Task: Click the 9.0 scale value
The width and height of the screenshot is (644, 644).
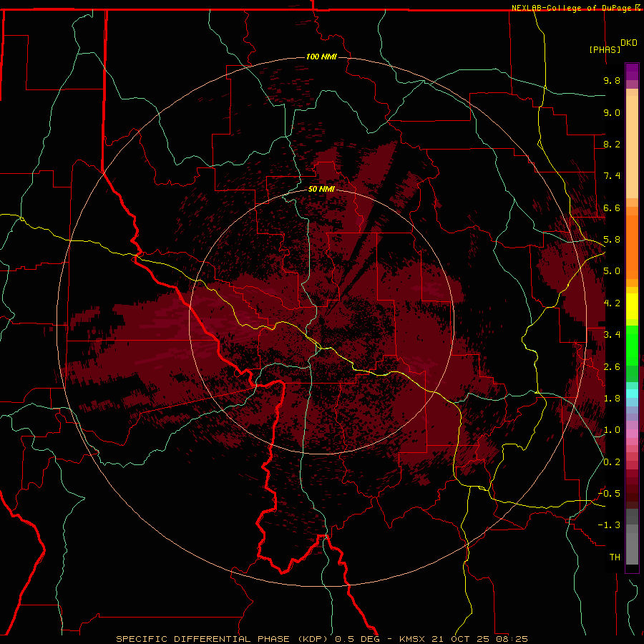Action: (612, 112)
